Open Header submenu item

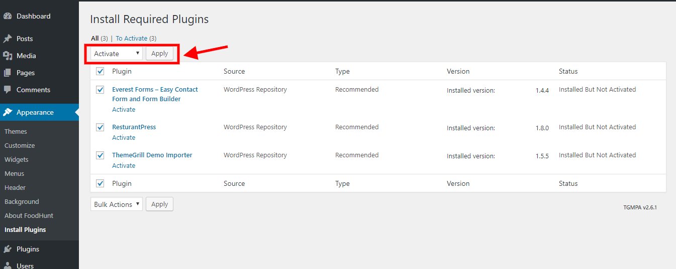(15, 187)
